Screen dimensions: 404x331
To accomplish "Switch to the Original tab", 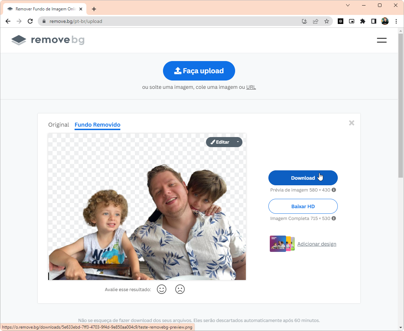I will click(59, 125).
